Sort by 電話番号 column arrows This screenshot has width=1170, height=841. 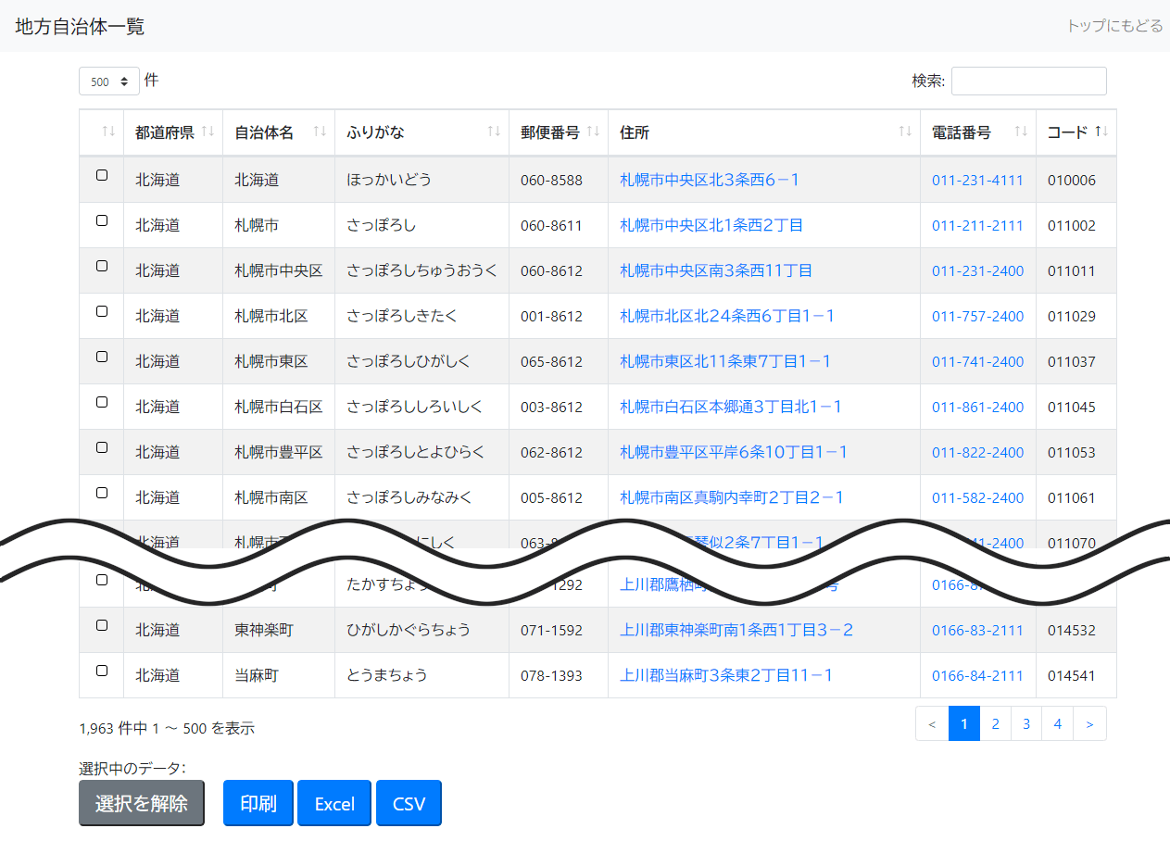pyautogui.click(x=1021, y=132)
